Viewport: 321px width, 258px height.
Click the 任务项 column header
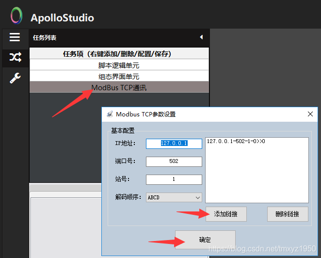coord(119,54)
